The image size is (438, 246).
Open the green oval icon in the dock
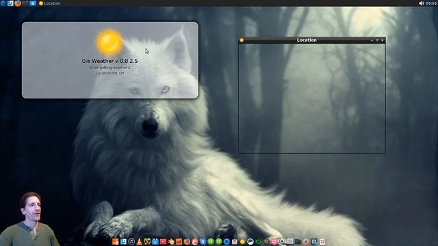[259, 241]
